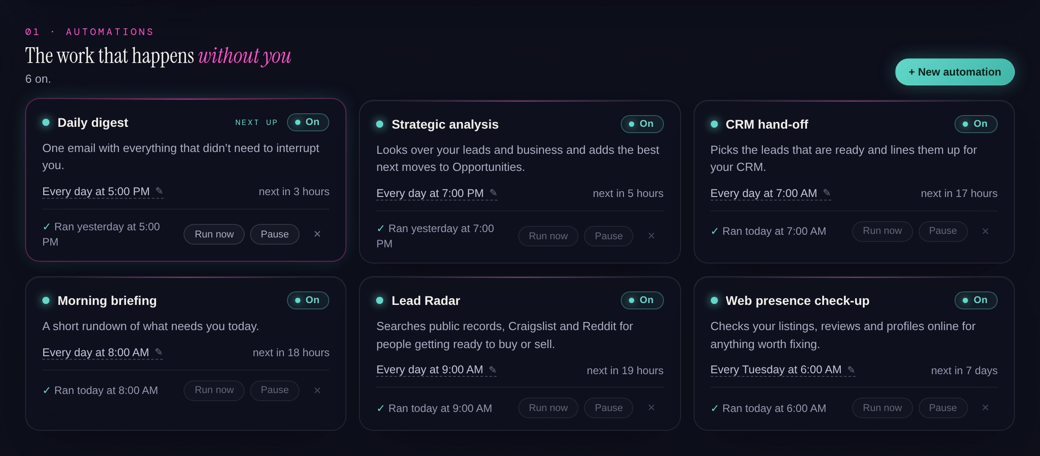Toggle Strategic analysis On switch

pos(642,124)
